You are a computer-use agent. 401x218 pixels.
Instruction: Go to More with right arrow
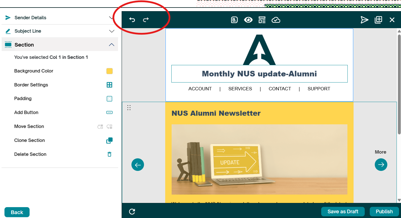[x=381, y=165]
